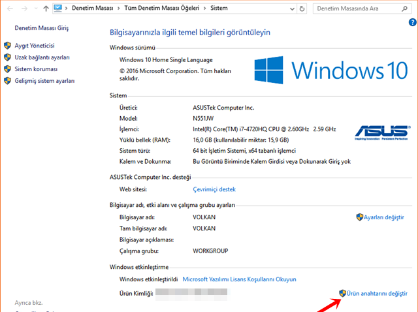This screenshot has height=312, width=418.
Task: Click Sistem breadcrumb item
Action: [x=219, y=8]
